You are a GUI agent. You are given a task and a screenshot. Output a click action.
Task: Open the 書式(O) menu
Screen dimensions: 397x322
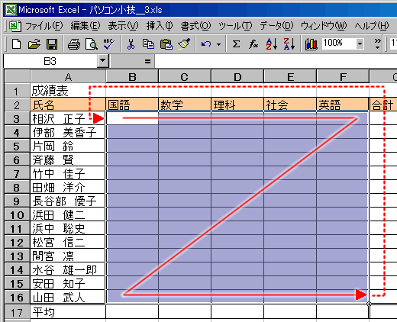click(x=195, y=26)
